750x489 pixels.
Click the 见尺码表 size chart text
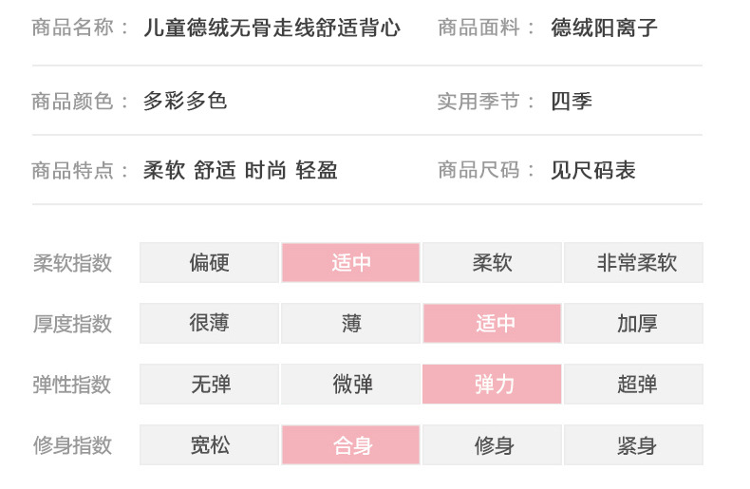tap(593, 171)
